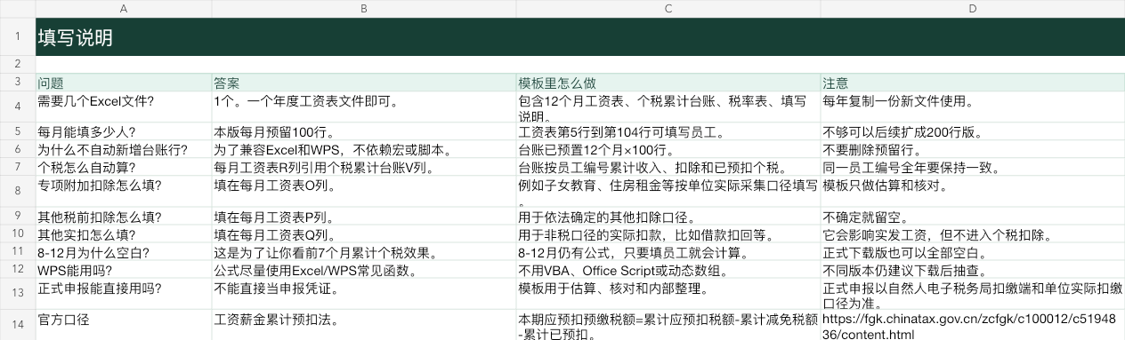The height and width of the screenshot is (340, 1125).
Task: Select cell 其他实扣怎么填?
Action: (x=124, y=235)
